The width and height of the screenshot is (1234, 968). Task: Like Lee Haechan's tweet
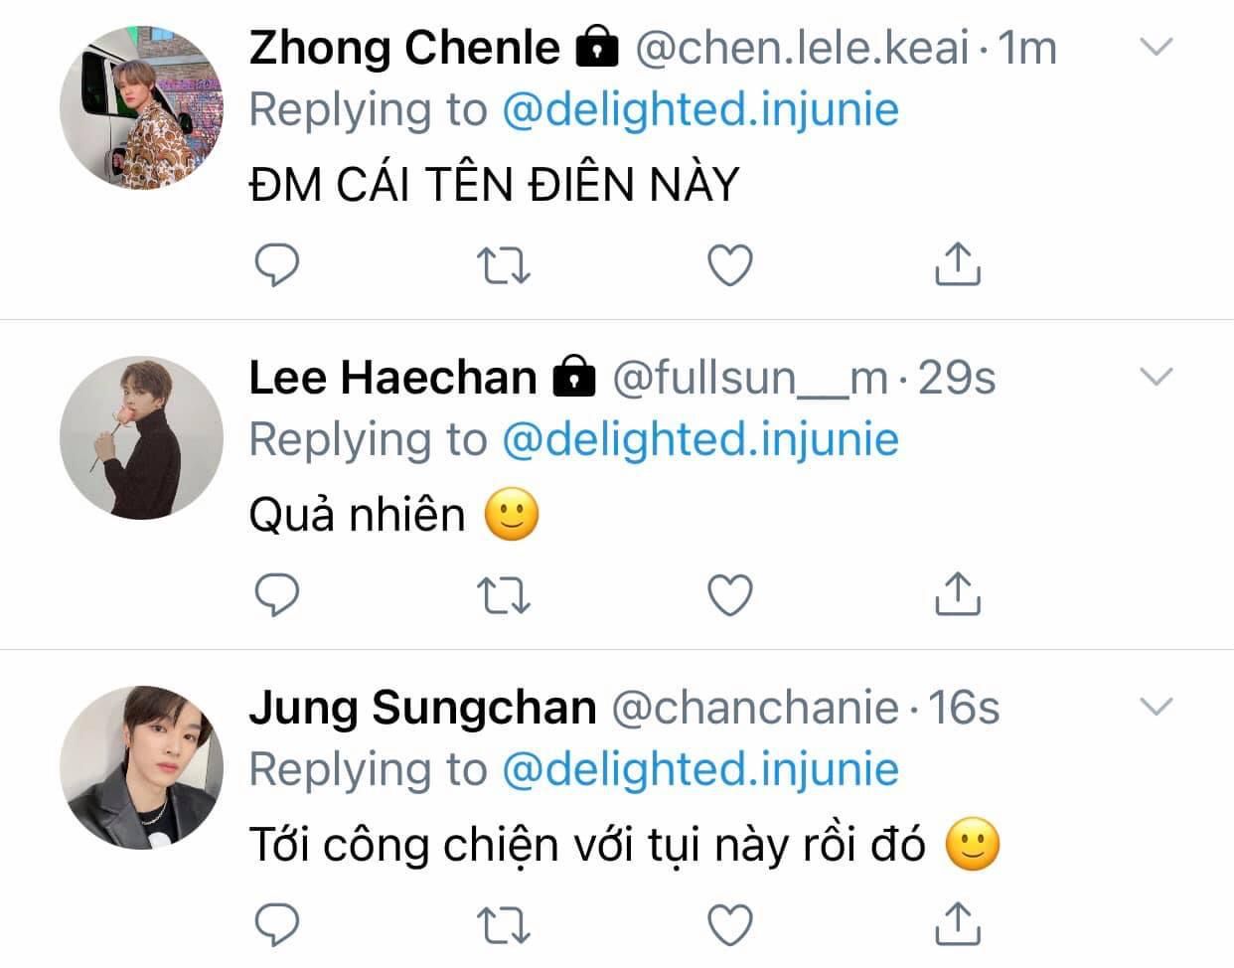(730, 594)
